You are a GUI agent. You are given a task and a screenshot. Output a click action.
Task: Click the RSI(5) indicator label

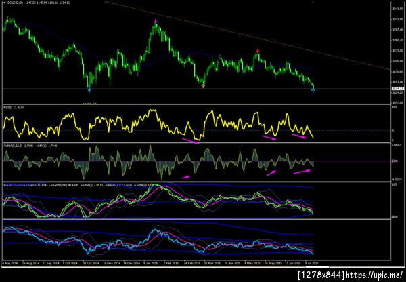(8, 107)
